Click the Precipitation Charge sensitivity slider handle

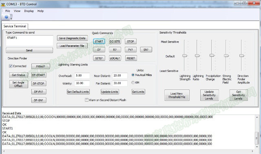(x=212, y=55)
